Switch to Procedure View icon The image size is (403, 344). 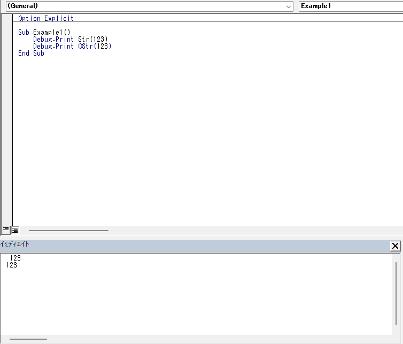coord(6,230)
